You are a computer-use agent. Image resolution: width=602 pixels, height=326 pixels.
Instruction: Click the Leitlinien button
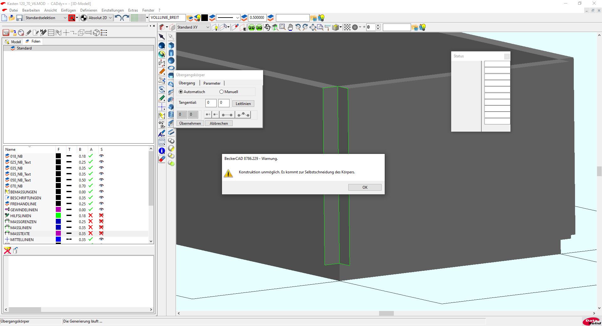coord(243,104)
